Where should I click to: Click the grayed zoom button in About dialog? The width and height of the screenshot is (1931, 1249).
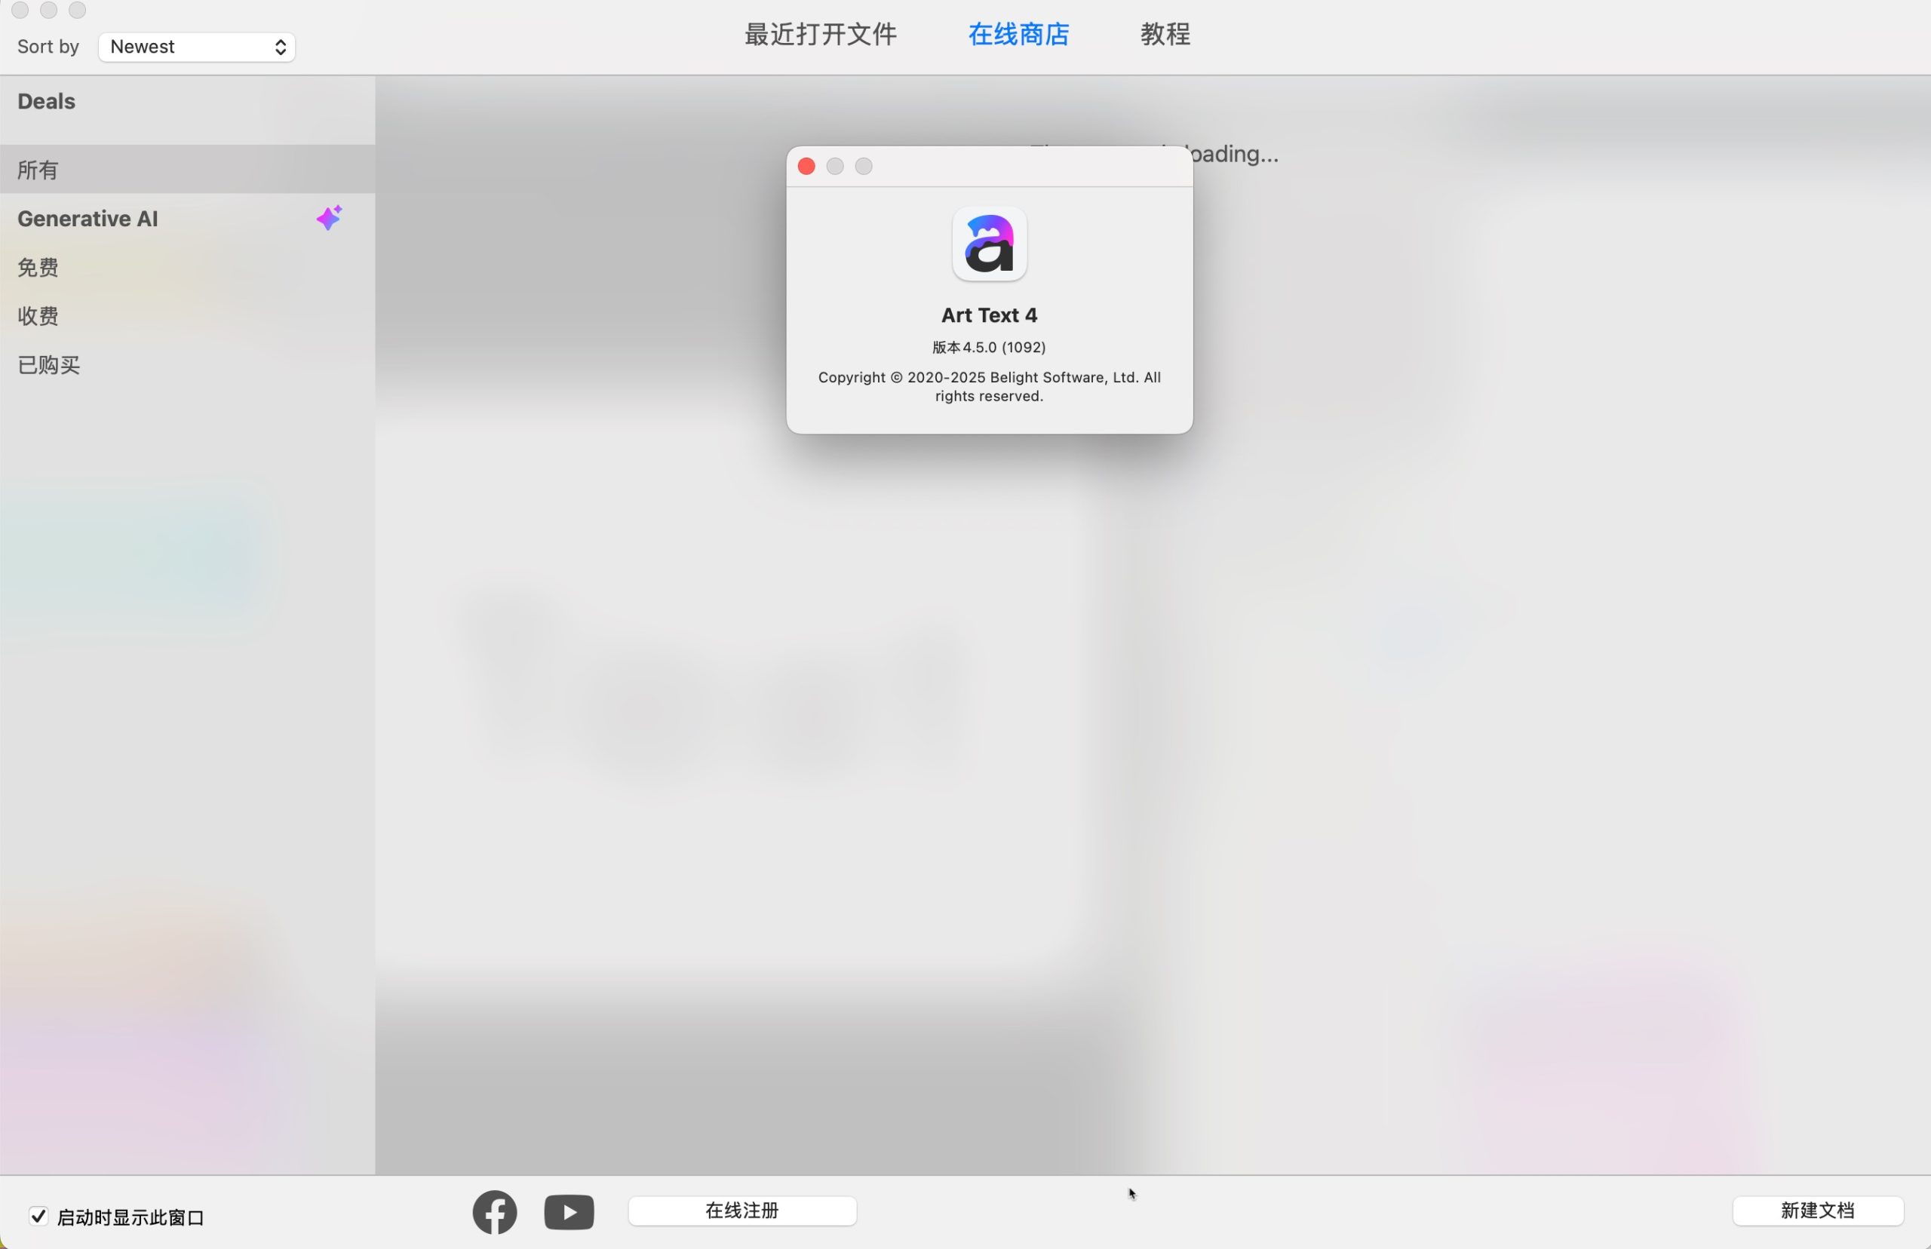click(x=864, y=166)
